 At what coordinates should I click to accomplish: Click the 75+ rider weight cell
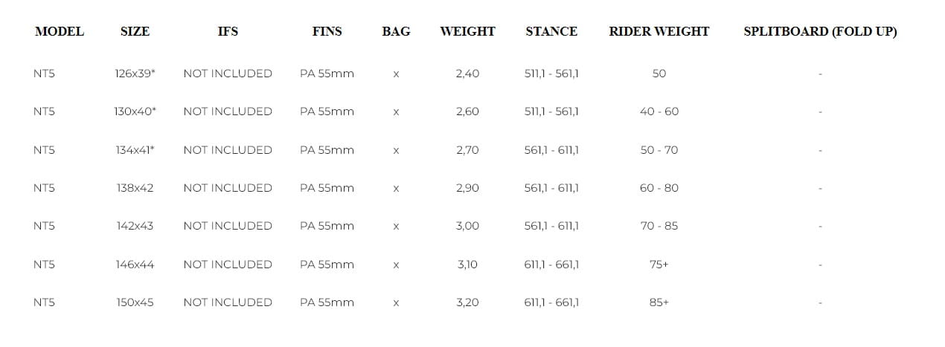click(x=659, y=265)
